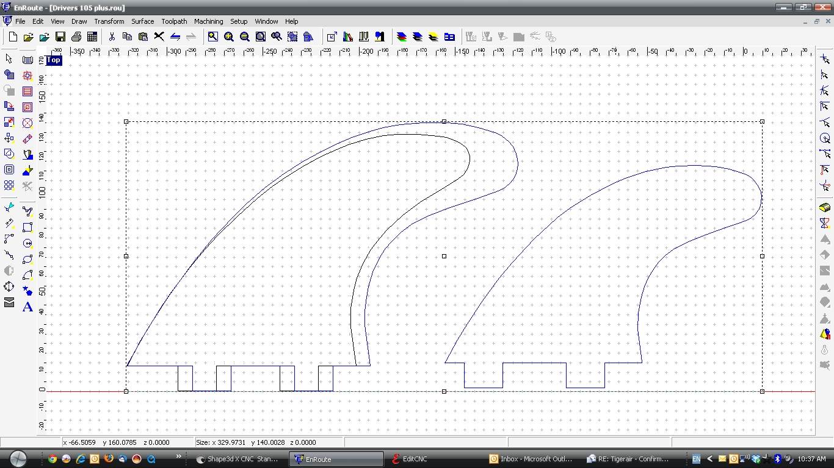Screen dimensions: 834x468
Task: Select the Zoom Out magnifier icon
Action: (x=244, y=37)
